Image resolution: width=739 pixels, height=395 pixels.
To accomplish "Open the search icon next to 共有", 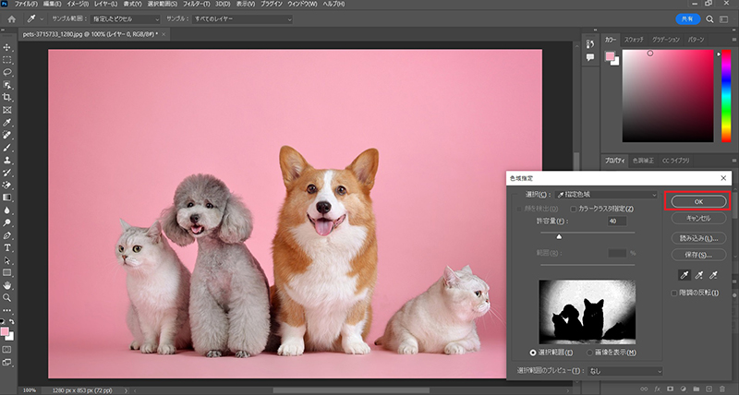I will coord(708,18).
